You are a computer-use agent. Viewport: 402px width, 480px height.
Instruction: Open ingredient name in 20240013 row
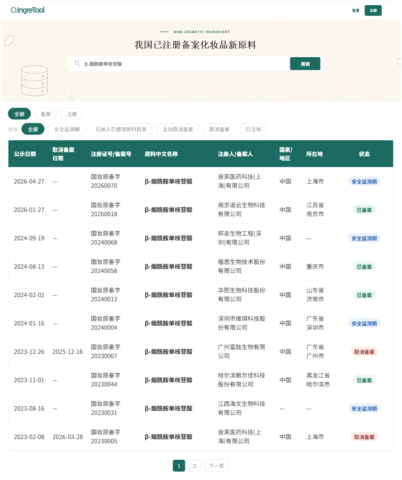(168, 295)
